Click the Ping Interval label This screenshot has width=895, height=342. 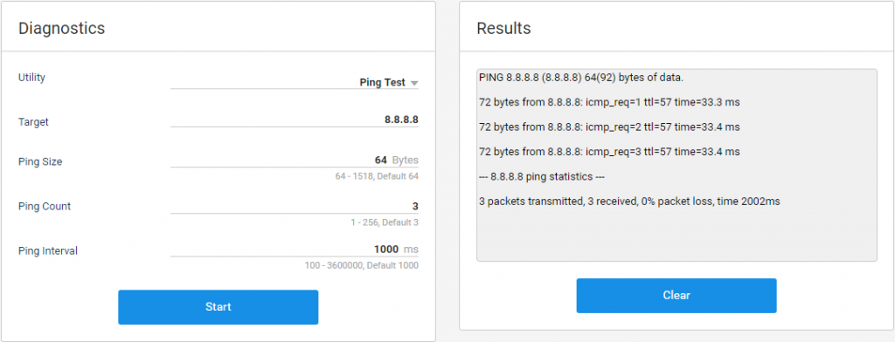48,250
